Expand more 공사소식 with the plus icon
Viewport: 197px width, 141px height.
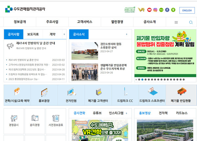[126, 34]
